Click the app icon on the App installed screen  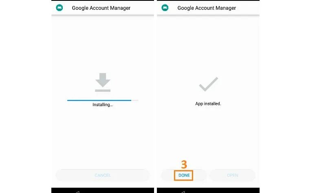click(165, 8)
